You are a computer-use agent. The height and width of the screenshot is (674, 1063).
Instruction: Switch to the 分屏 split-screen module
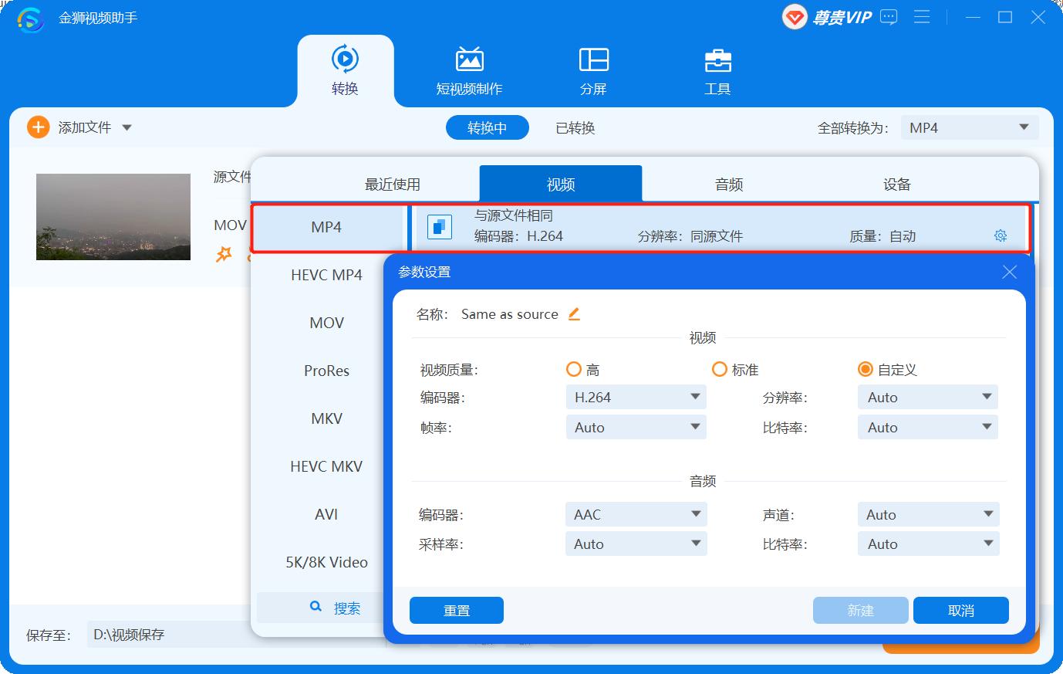coord(593,71)
